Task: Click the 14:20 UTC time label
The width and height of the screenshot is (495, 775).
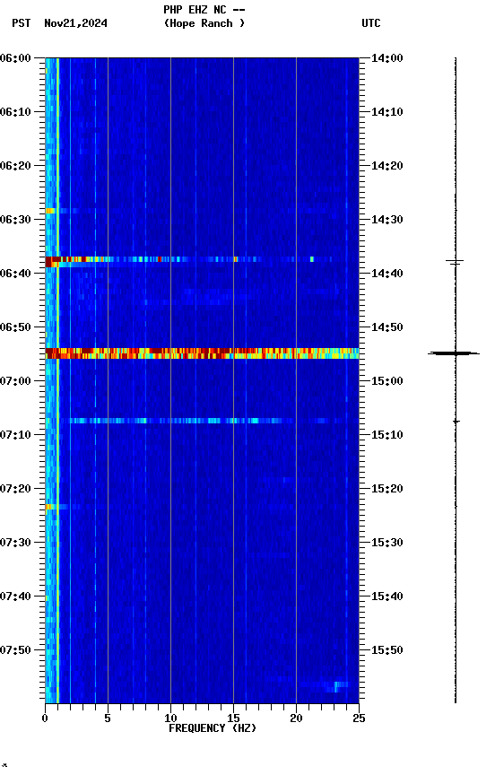Action: (x=387, y=166)
